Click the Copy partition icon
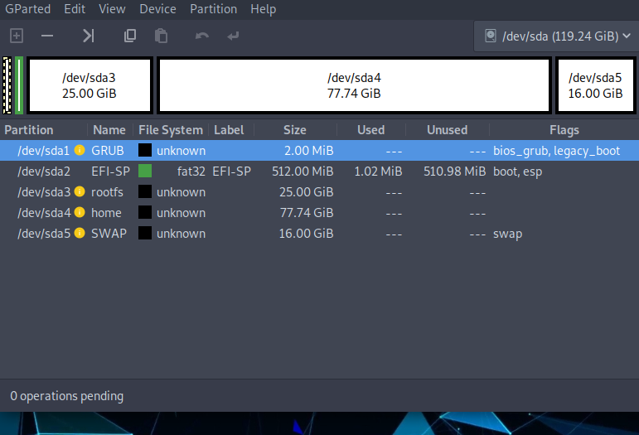This screenshot has height=435, width=639. tap(130, 36)
